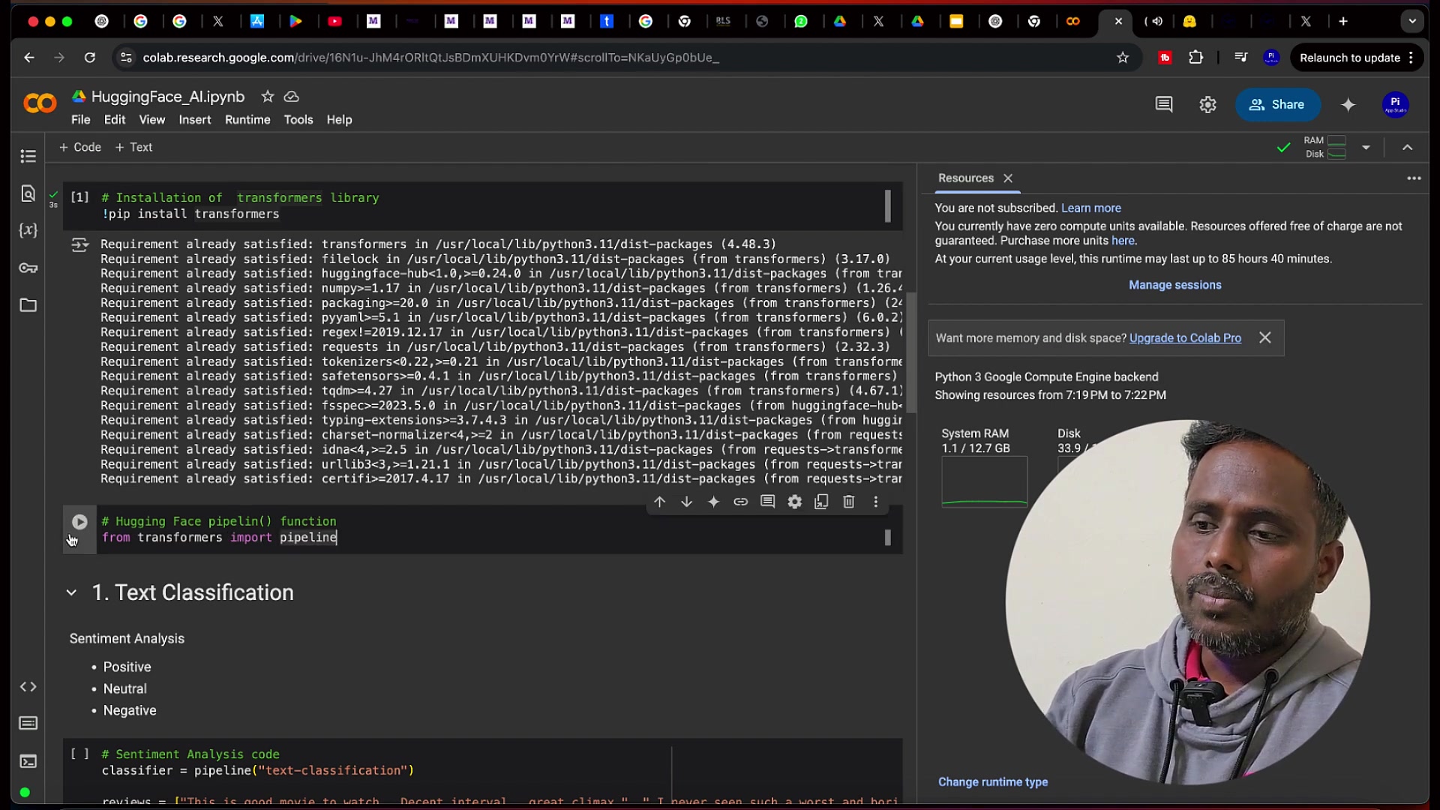Open the Insert menu
The width and height of the screenshot is (1440, 810).
point(195,120)
